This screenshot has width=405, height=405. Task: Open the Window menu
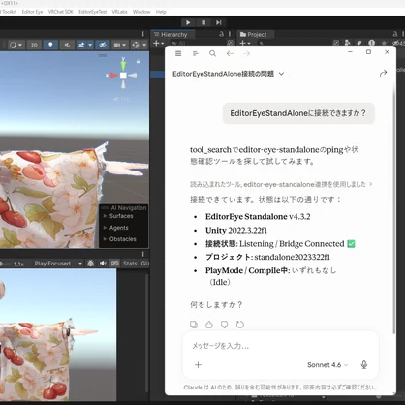(141, 12)
